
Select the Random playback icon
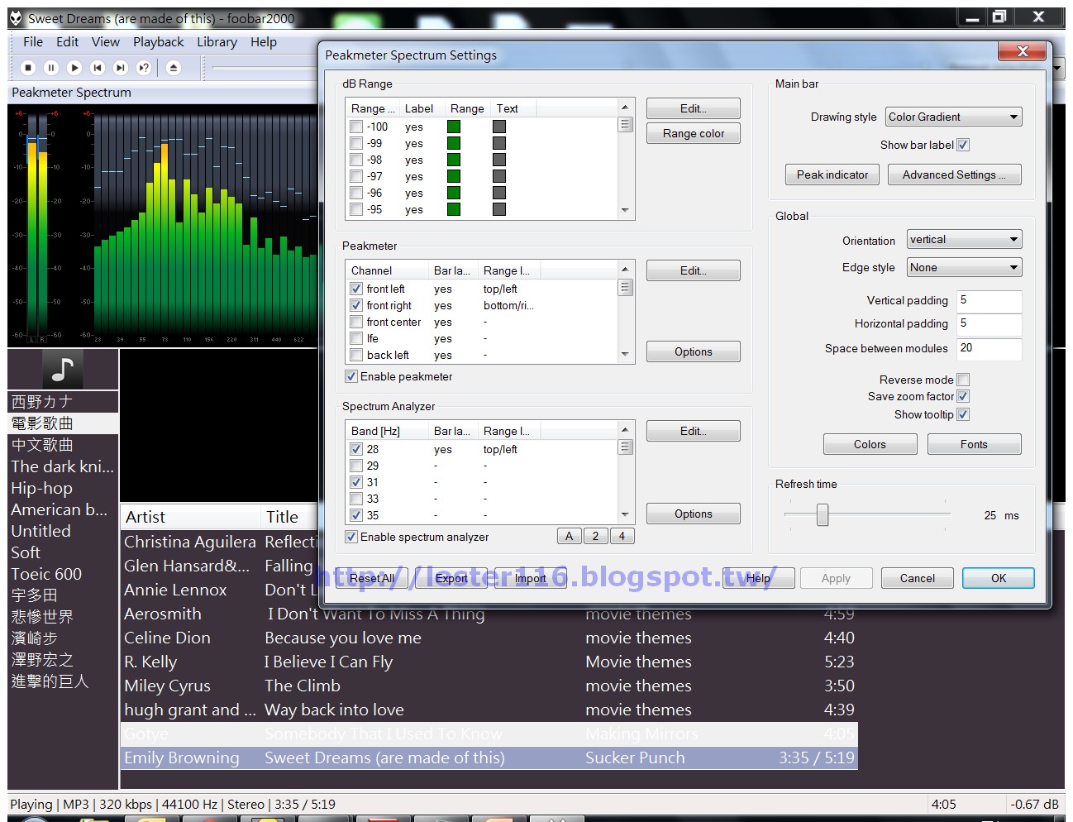(x=144, y=68)
